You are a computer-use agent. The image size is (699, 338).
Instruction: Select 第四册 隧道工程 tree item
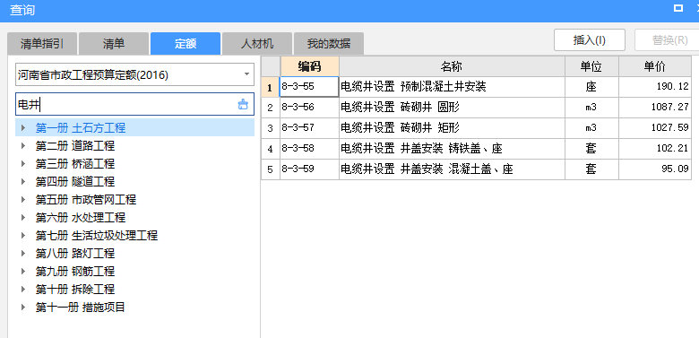pyautogui.click(x=75, y=181)
